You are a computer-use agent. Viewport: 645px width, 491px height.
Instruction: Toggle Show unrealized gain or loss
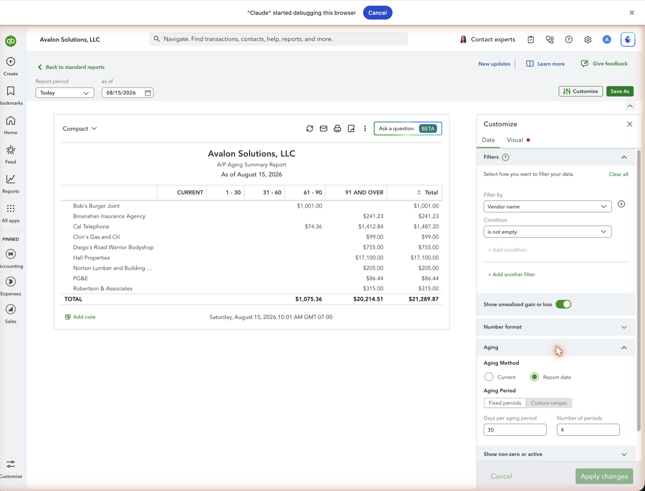click(563, 304)
